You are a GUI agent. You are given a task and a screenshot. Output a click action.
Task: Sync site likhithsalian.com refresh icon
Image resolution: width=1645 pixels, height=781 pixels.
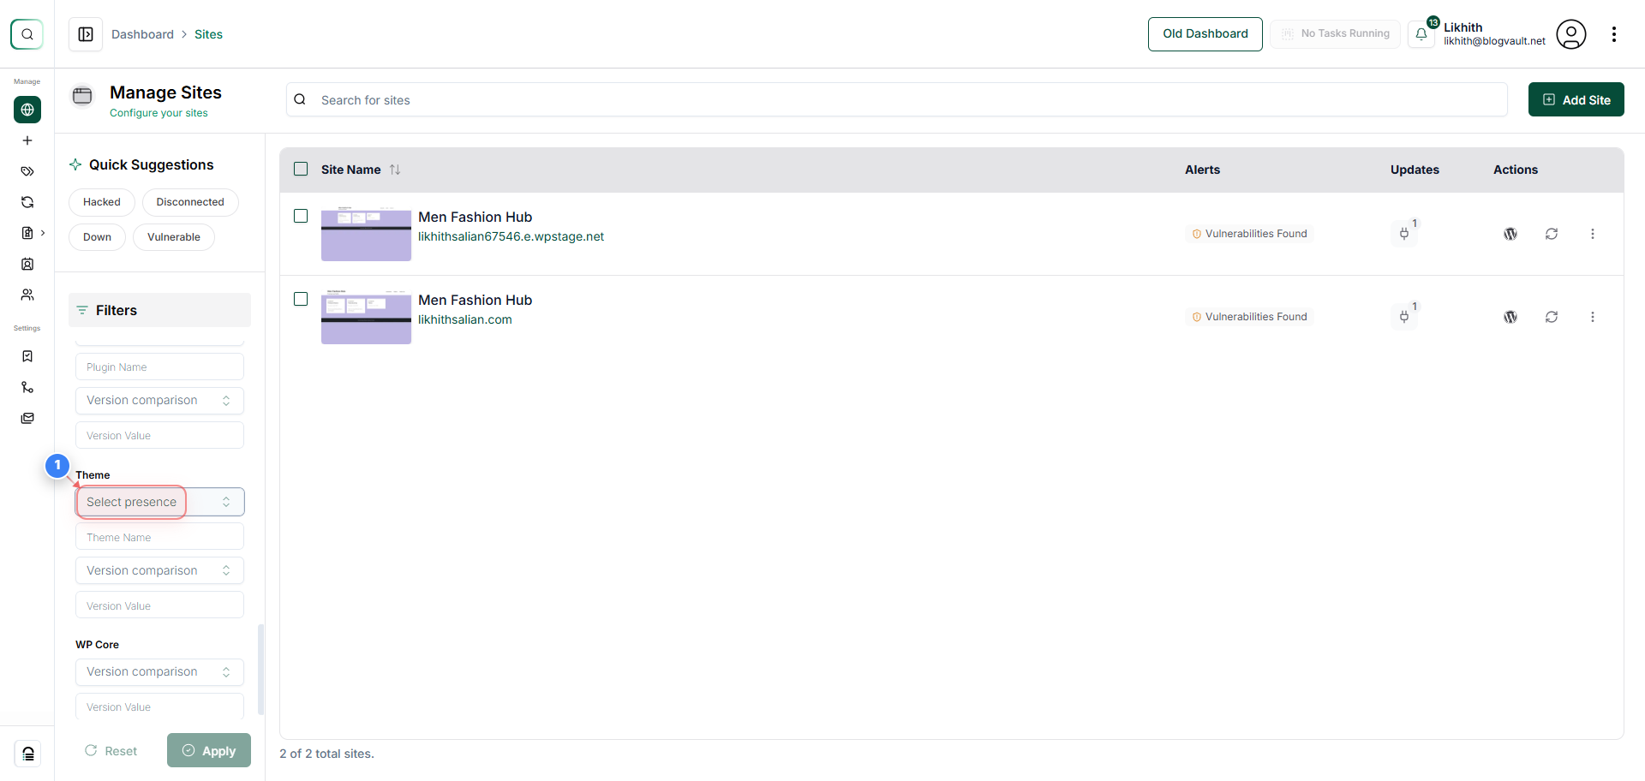click(x=1552, y=317)
